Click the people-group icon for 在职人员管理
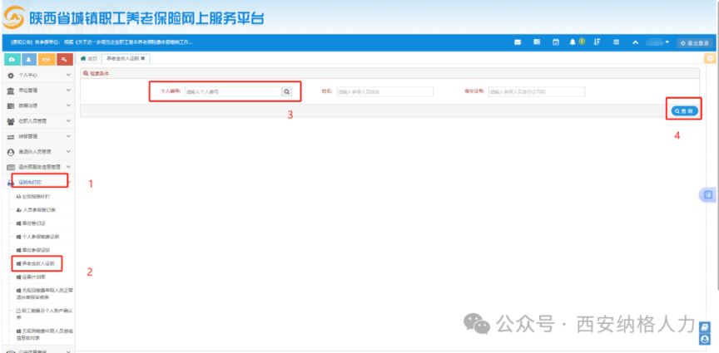Viewport: 719px width, 353px height. (x=10, y=121)
